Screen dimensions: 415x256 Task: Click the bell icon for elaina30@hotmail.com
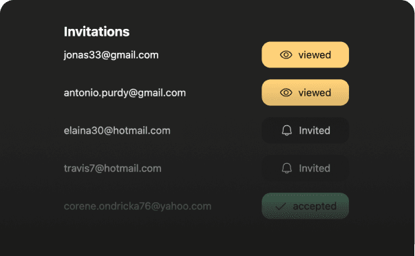coord(286,131)
